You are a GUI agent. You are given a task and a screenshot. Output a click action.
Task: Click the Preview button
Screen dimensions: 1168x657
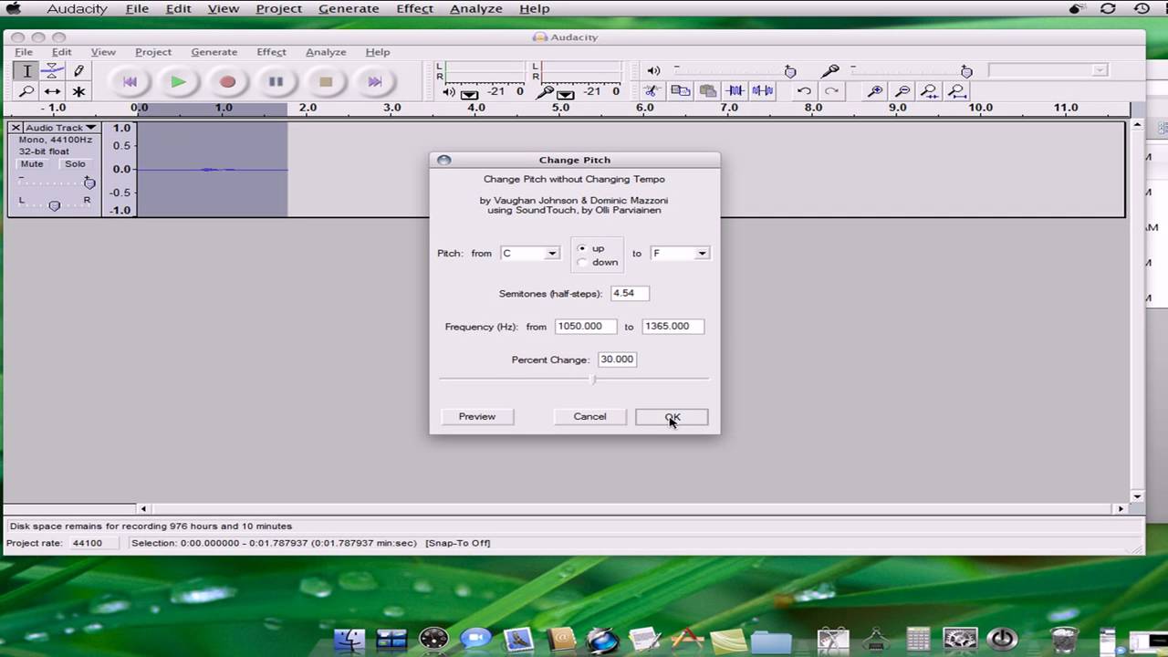pos(477,416)
